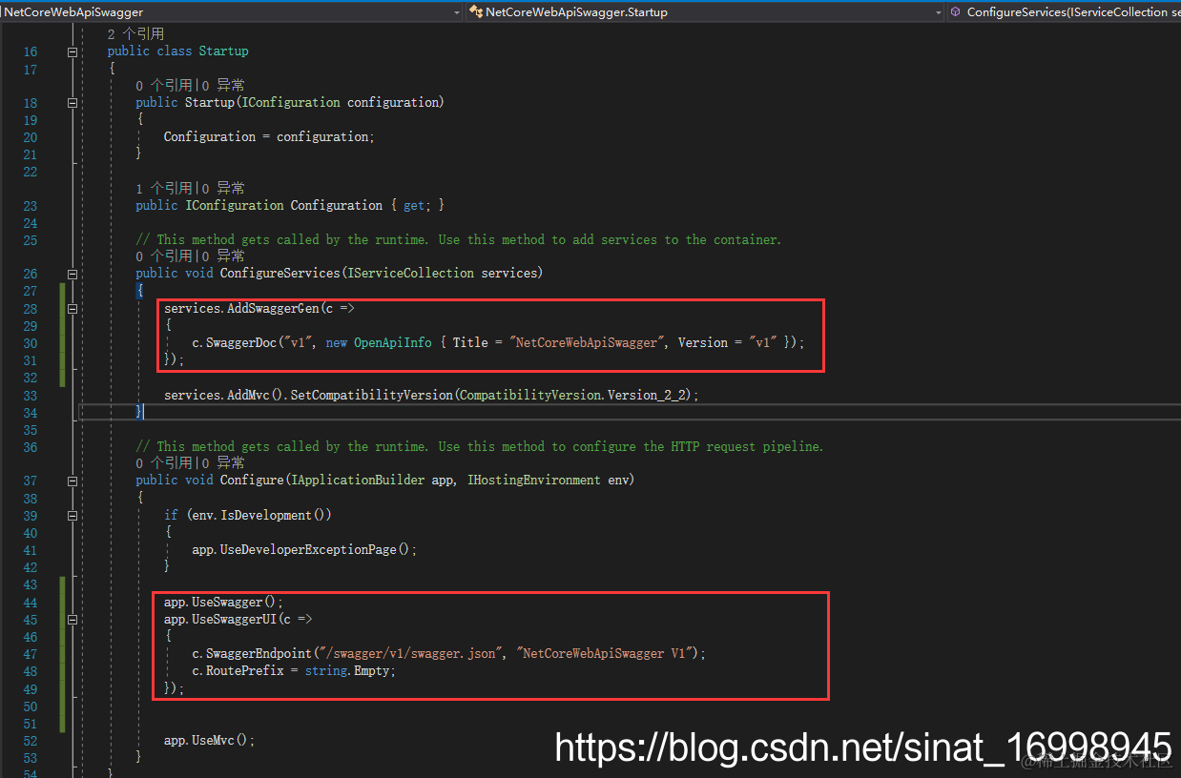1181x778 pixels.
Task: Open the ConfigureServices member dropdown
Action: tap(1064, 11)
